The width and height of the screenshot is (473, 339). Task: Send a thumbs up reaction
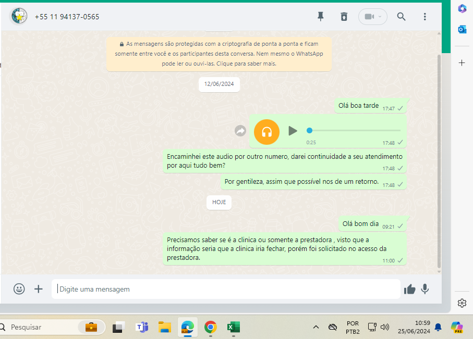pos(409,289)
